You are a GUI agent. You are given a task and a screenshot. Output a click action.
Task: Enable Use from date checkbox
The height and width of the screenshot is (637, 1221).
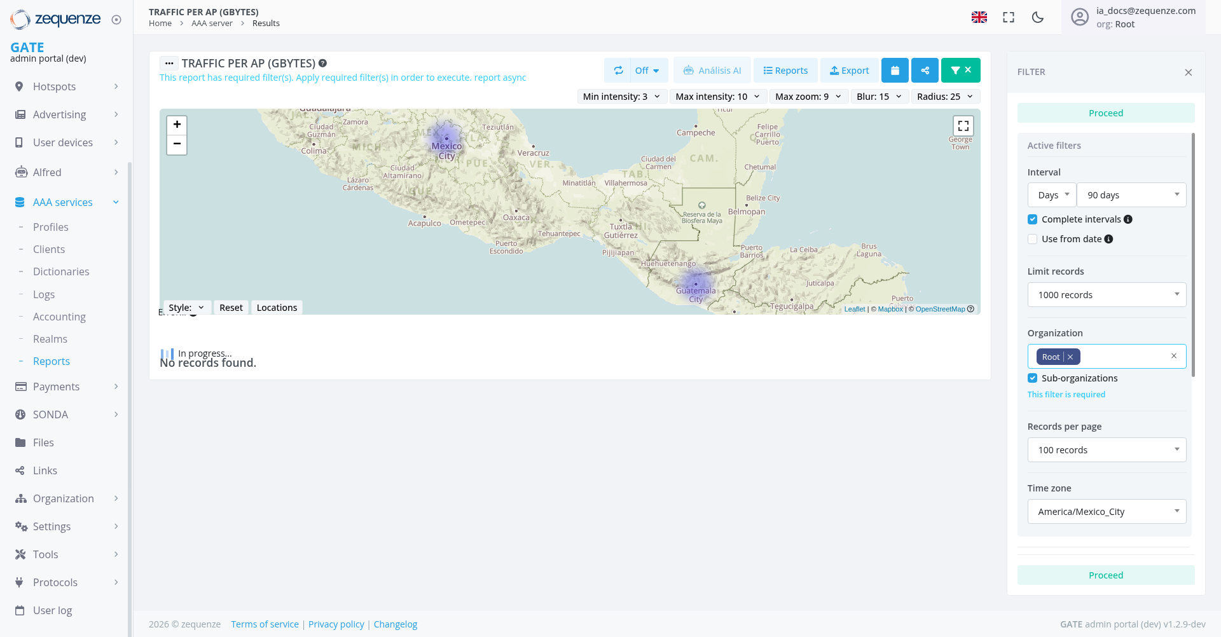(x=1032, y=239)
